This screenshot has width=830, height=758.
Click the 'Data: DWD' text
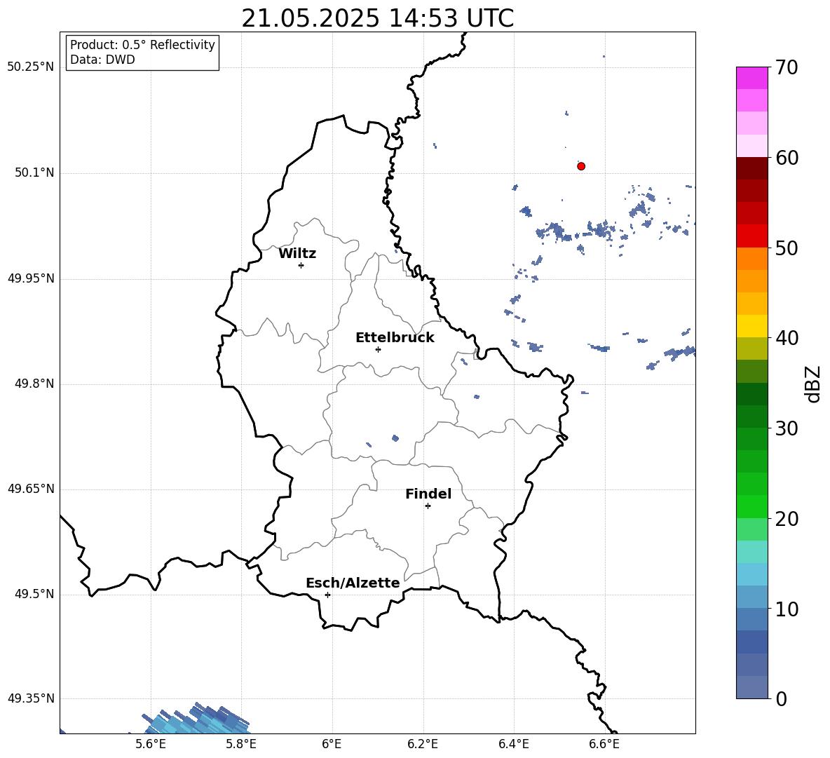(x=102, y=60)
